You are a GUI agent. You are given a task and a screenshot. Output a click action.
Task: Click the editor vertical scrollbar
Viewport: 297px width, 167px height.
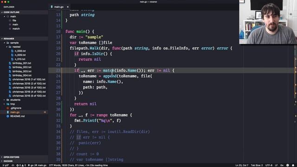(x=296, y=85)
